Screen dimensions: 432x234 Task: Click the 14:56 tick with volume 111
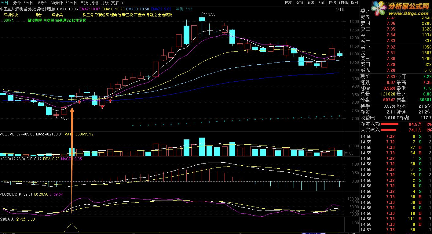pyautogui.click(x=396, y=219)
